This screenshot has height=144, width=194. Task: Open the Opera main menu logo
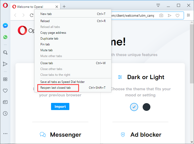5,5
